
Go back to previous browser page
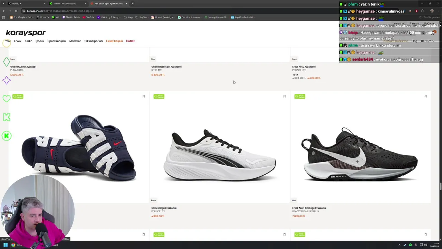[4, 11]
